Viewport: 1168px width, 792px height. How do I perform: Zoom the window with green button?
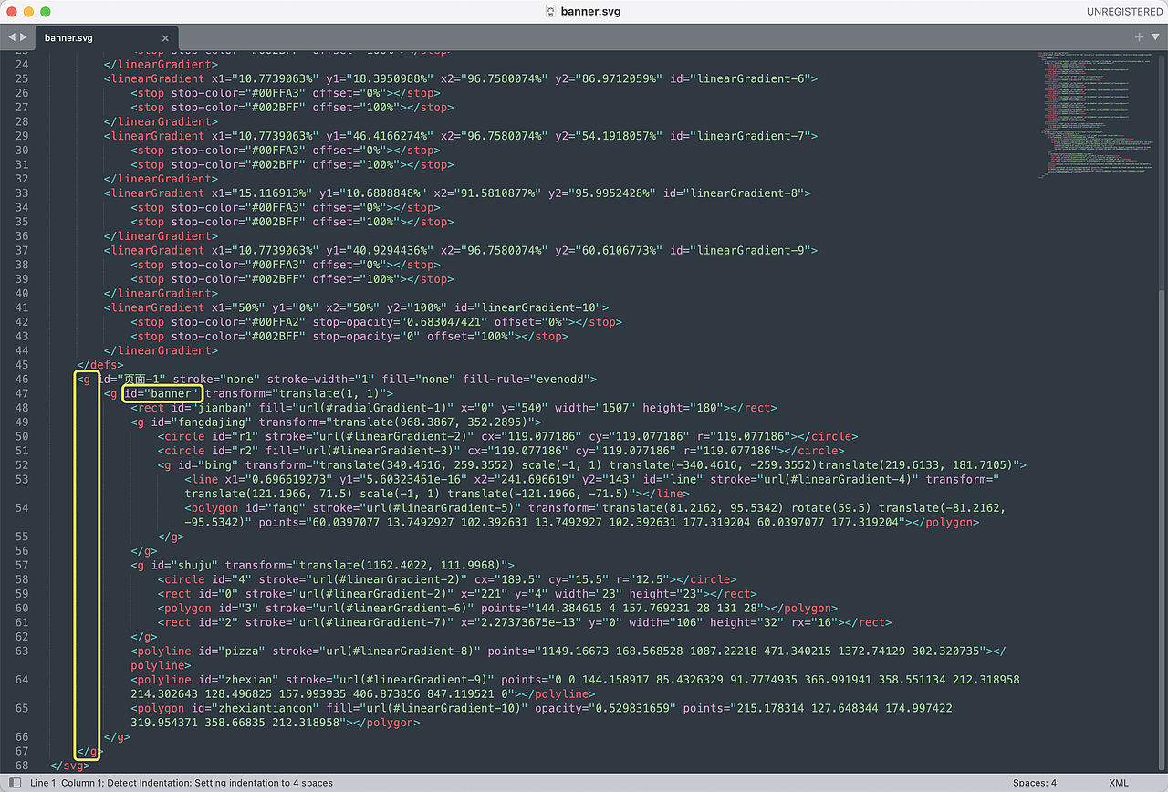coord(46,11)
